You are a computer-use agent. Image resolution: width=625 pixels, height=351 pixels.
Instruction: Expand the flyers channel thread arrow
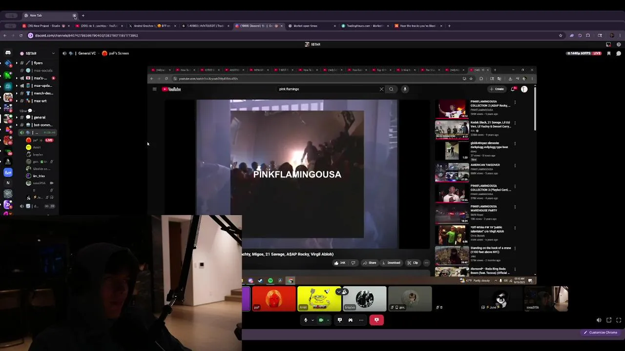17,63
